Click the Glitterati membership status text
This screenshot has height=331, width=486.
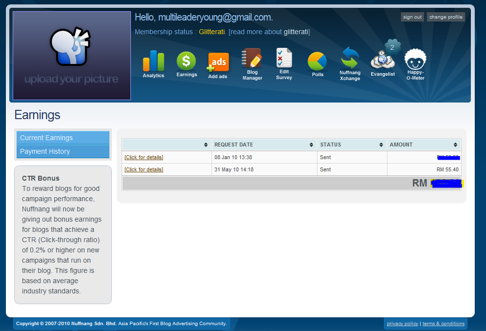(x=211, y=32)
